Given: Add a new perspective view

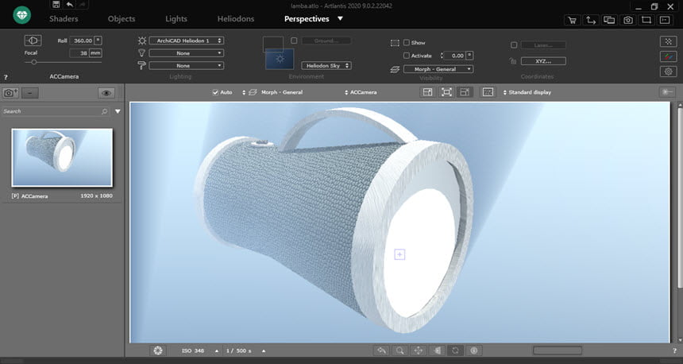Looking at the screenshot, I should (x=10, y=93).
